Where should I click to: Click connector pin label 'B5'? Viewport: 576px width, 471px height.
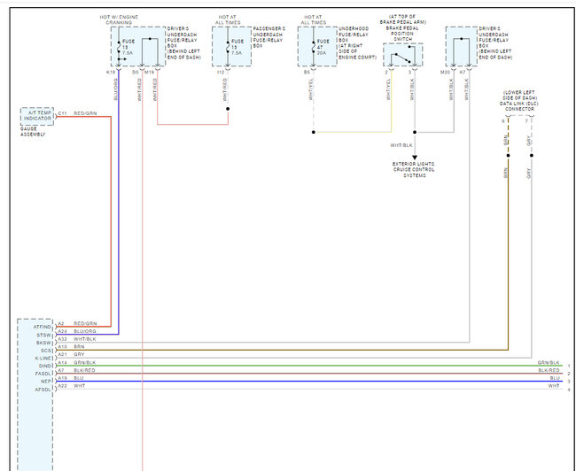pos(307,73)
